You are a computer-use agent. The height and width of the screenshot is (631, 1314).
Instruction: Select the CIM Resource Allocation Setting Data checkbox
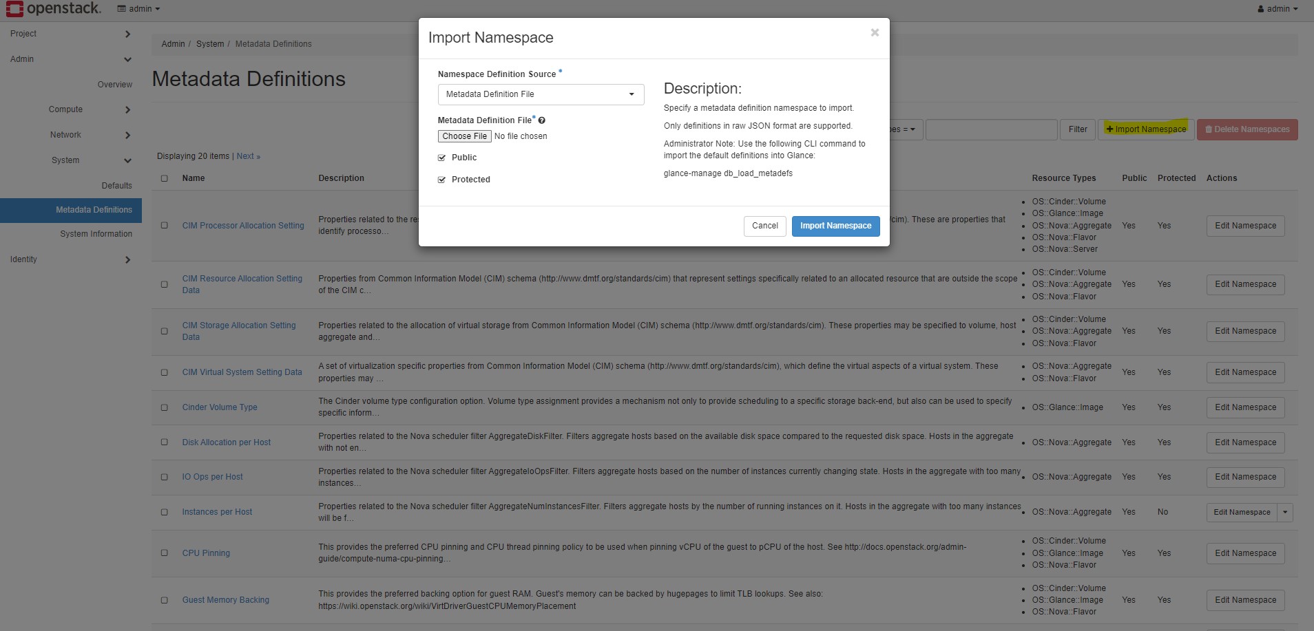pos(165,284)
